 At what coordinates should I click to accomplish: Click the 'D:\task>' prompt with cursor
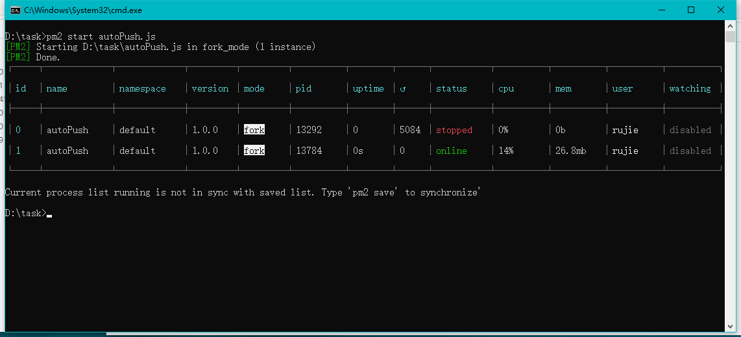coord(28,213)
